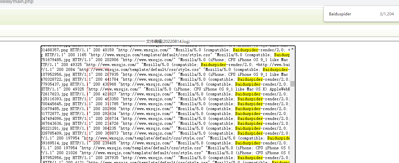Click the highlighted Baiduspider on the 40159 line
399x163 pixels.
tap(245, 50)
